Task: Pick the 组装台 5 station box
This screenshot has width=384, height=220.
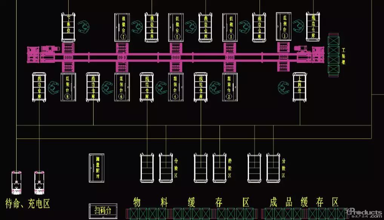Action: pyautogui.click(x=176, y=27)
